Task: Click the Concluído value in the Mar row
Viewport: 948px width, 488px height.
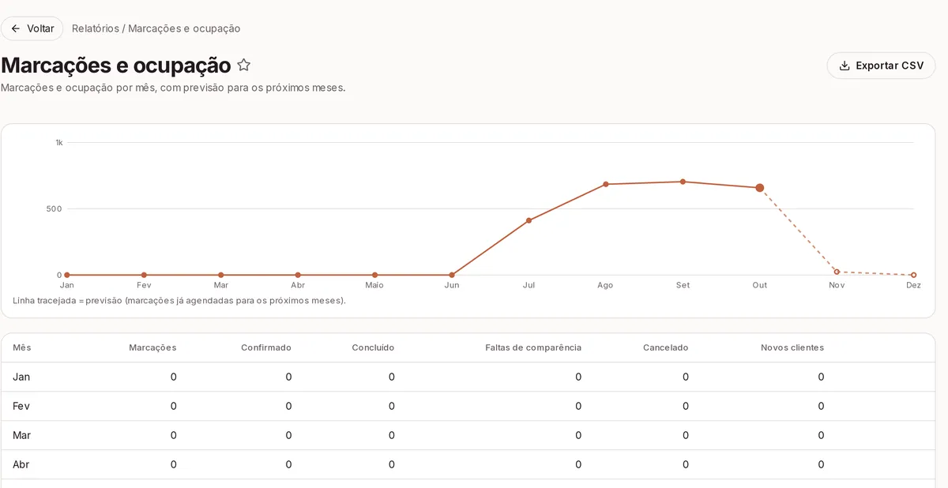Action: click(392, 435)
